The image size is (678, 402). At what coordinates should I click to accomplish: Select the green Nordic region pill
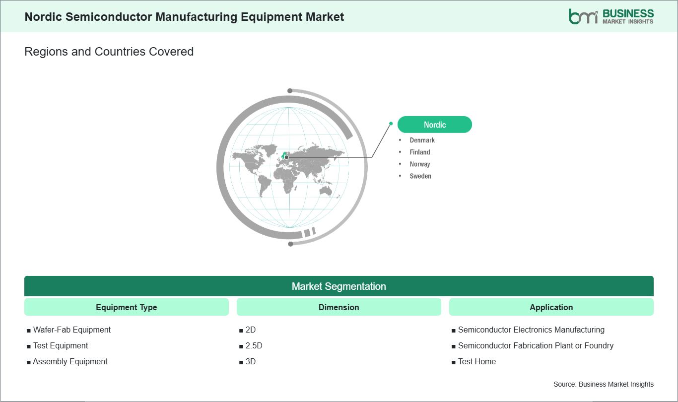coord(434,125)
